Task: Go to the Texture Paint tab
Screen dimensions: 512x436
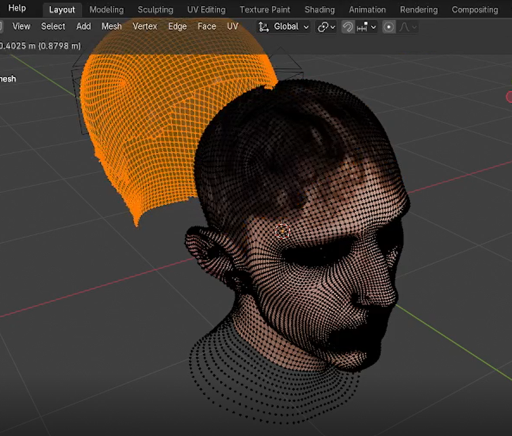Action: tap(265, 10)
